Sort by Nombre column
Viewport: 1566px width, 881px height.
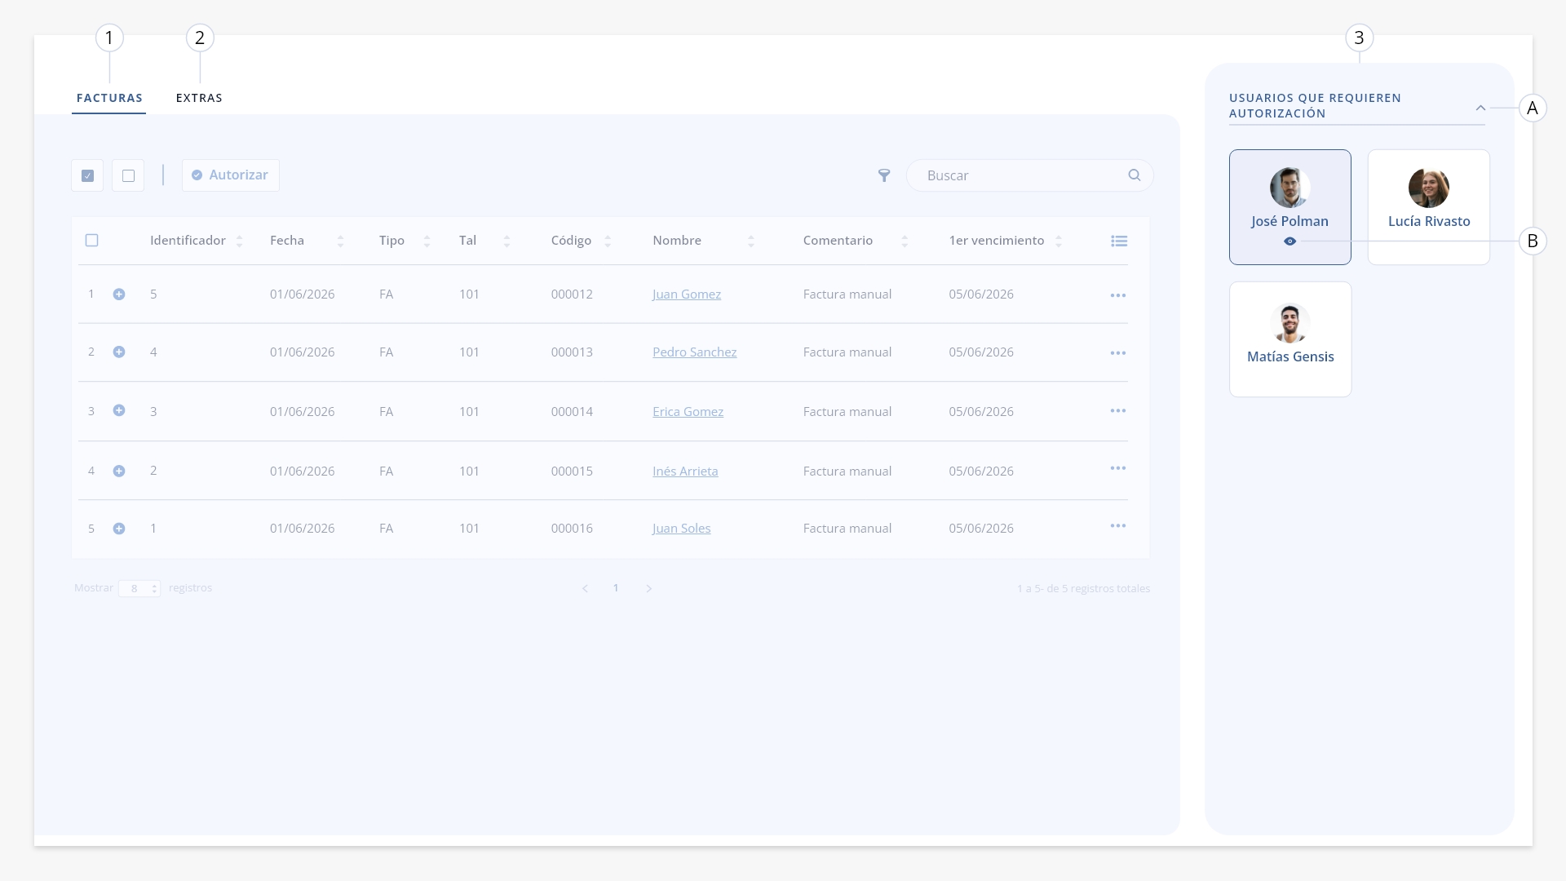point(751,241)
